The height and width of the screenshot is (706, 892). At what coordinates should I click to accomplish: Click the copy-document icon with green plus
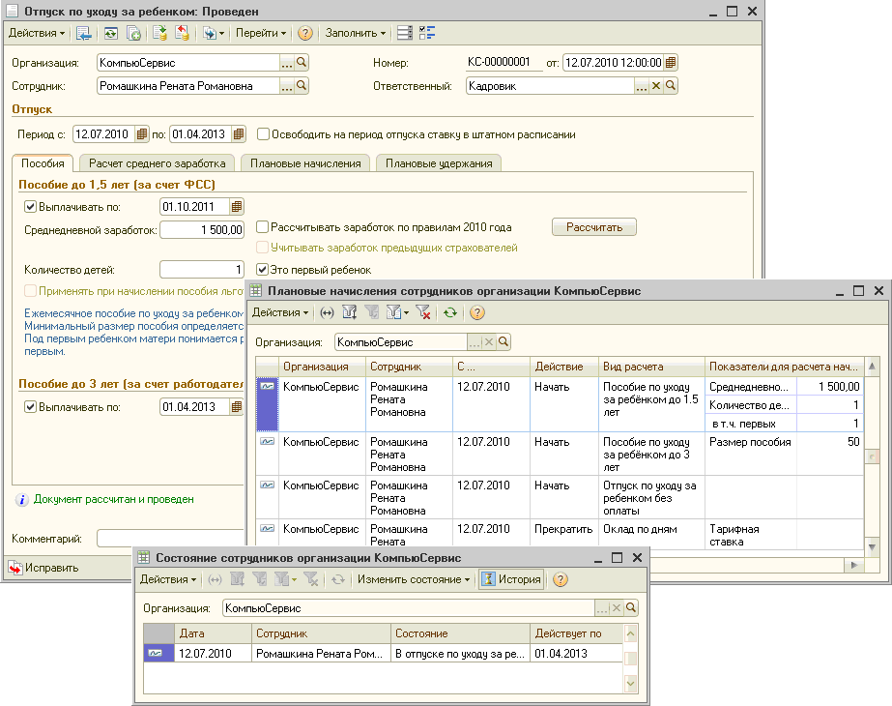pyautogui.click(x=133, y=33)
